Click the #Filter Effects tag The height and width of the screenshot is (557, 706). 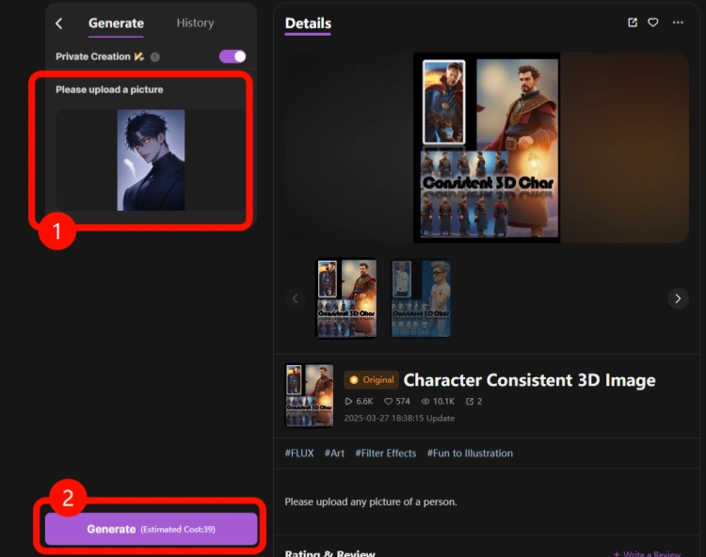click(385, 454)
